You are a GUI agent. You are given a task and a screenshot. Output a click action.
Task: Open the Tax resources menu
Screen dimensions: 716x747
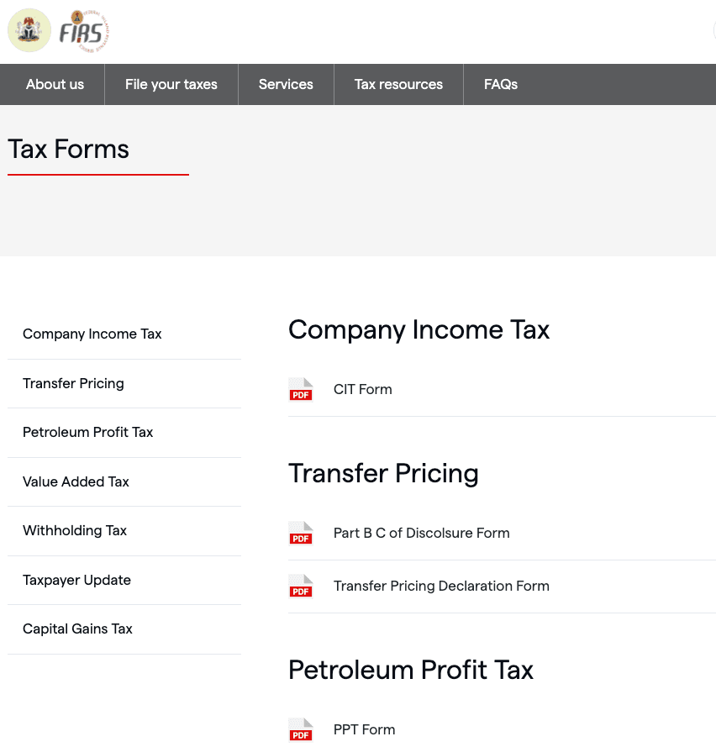point(398,84)
